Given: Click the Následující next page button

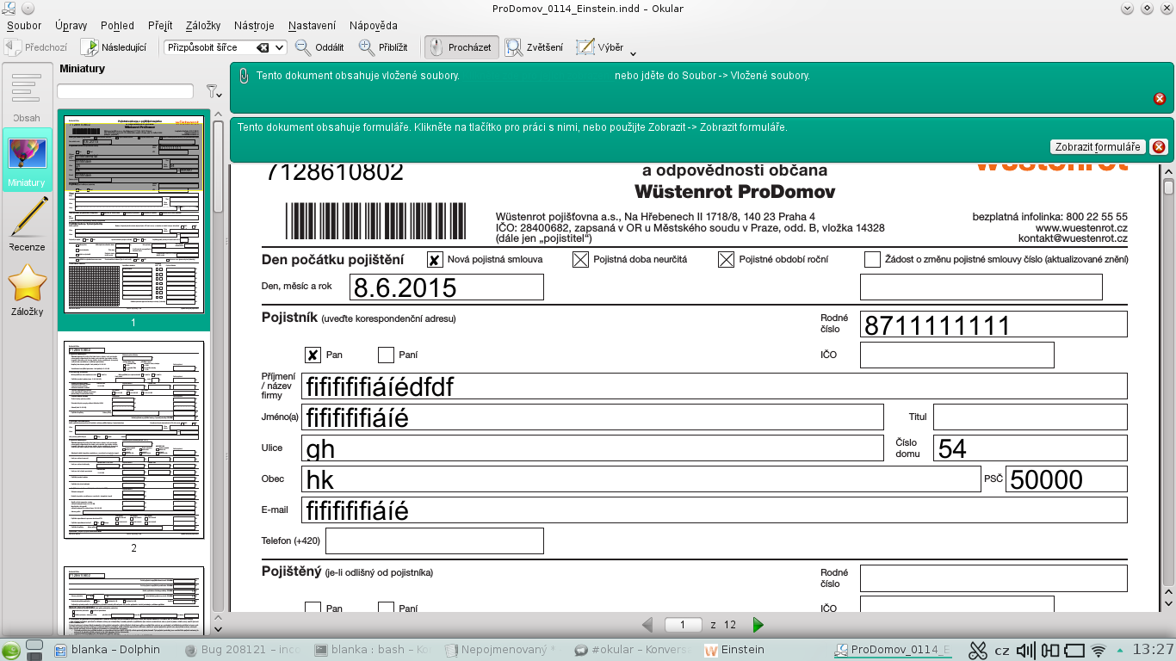Looking at the screenshot, I should pos(115,47).
